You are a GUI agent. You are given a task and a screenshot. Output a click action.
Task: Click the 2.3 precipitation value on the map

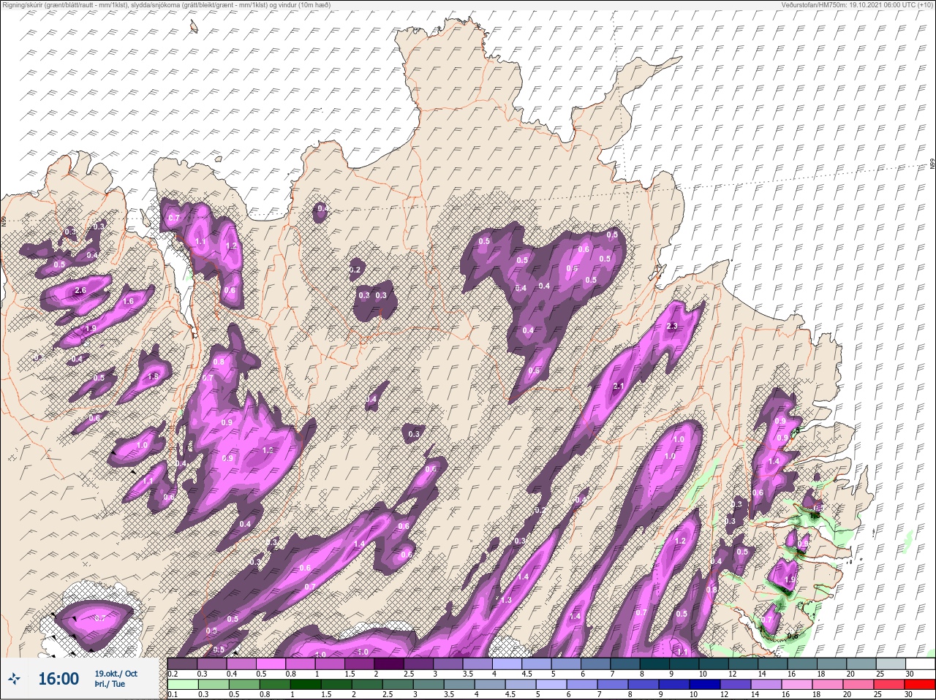tap(673, 326)
